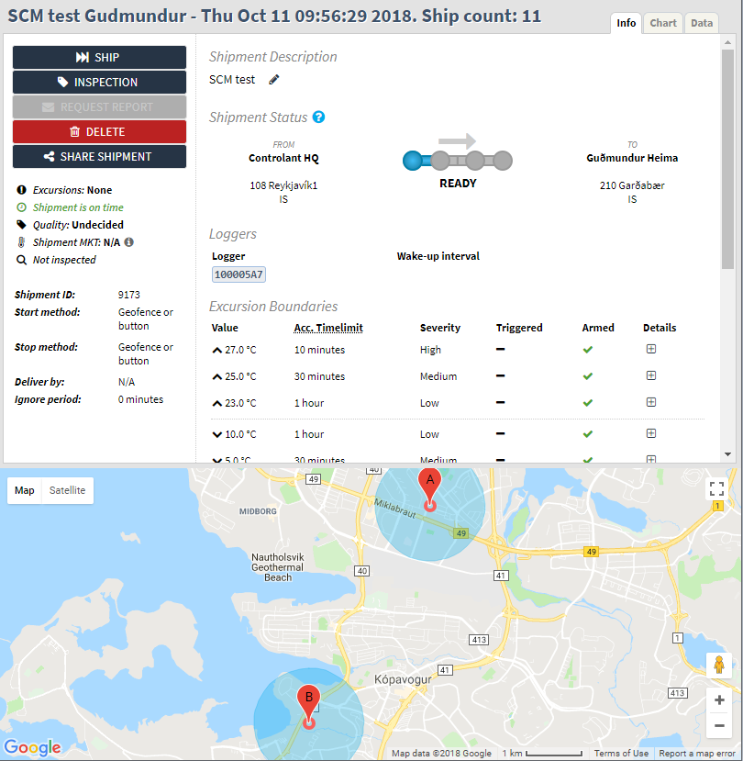Switch the map to Map view
743x761 pixels.
24,490
